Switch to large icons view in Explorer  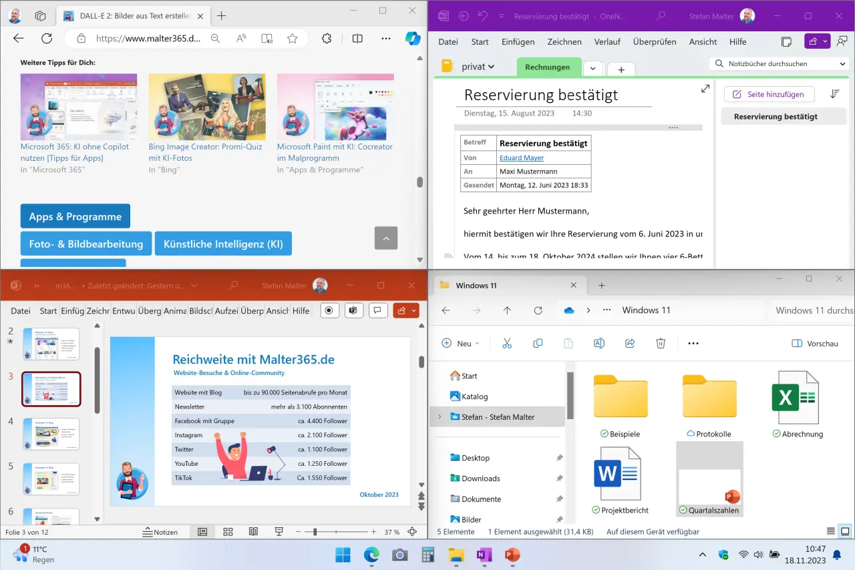(845, 531)
